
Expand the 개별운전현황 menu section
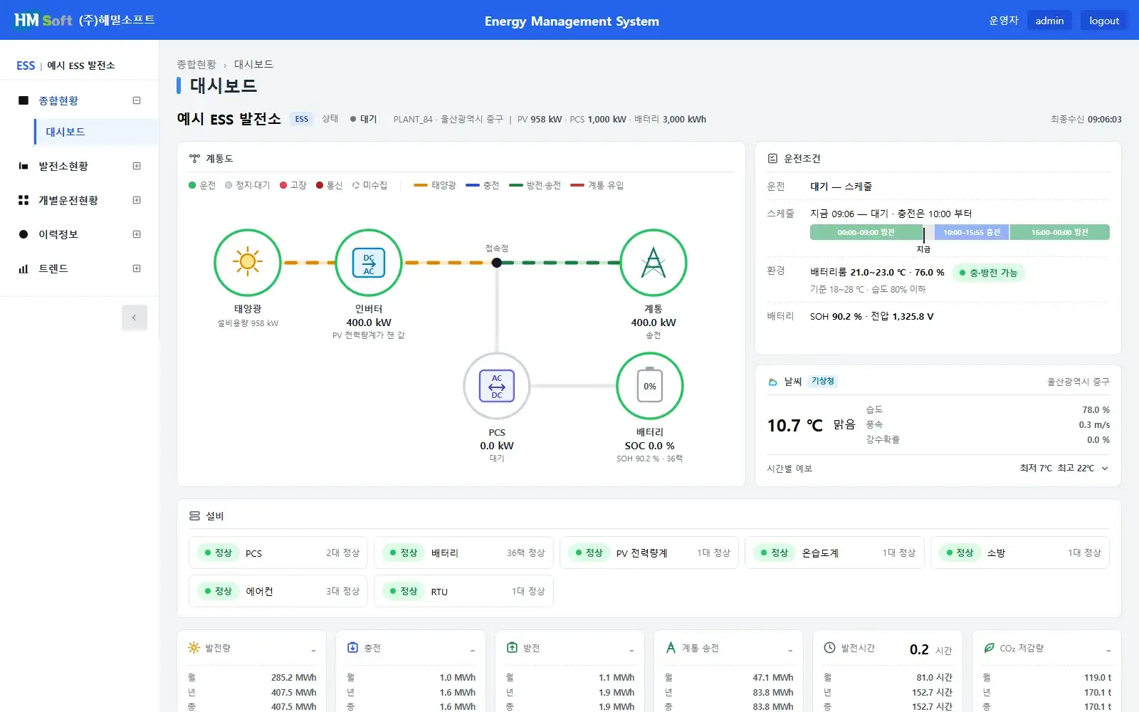click(137, 200)
